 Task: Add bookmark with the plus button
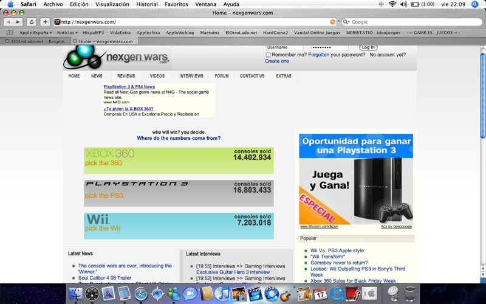(45, 22)
